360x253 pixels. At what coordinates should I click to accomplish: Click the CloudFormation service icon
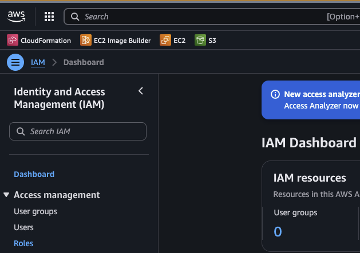pos(13,41)
